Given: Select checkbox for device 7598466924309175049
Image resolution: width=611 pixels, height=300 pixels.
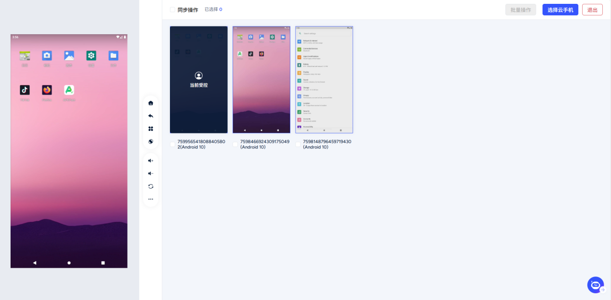Looking at the screenshot, I should click(x=235, y=144).
